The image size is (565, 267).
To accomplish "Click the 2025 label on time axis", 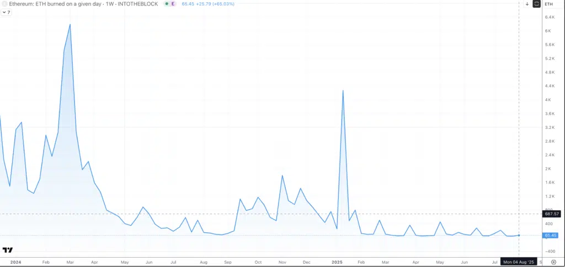I will (x=338, y=263).
